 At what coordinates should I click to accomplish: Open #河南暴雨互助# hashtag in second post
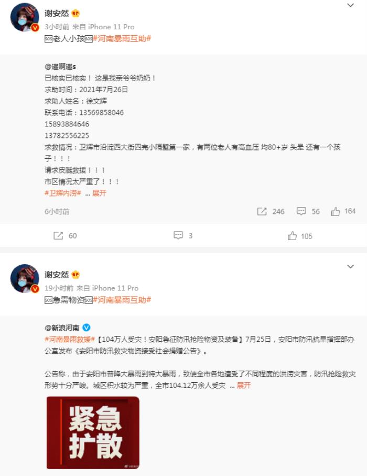[x=122, y=300]
